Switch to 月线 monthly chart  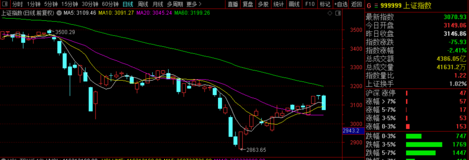pos(158,4)
